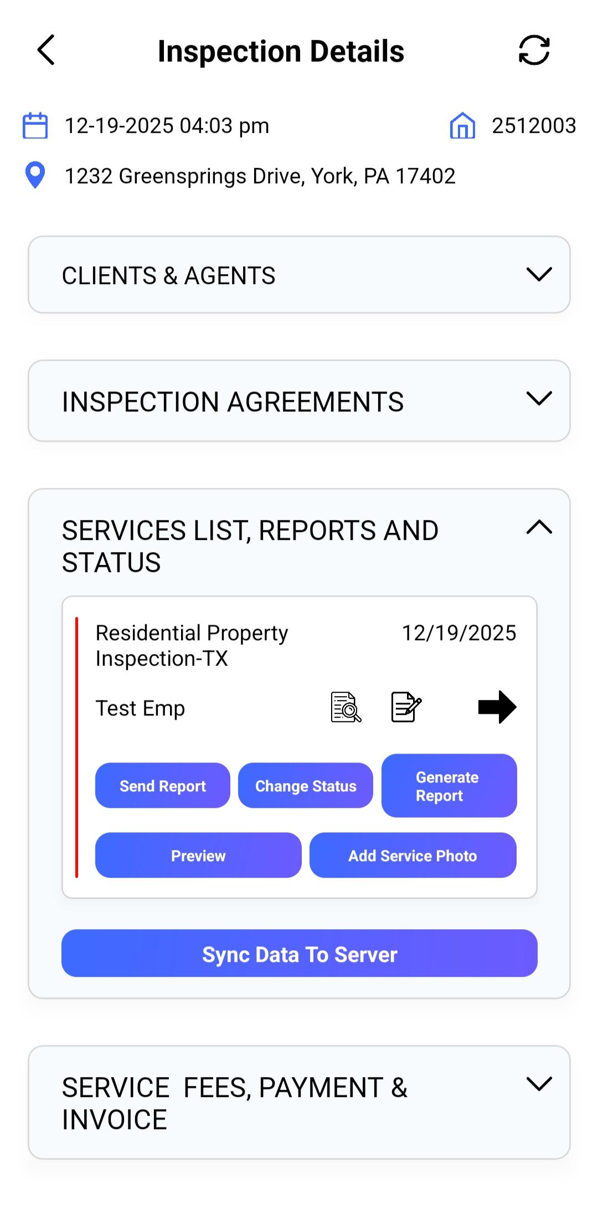
Task: Tap the Change Status button
Action: point(306,786)
